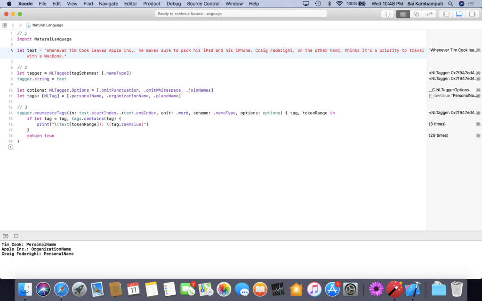Open the Home app from the Dock
This screenshot has height=301, width=482.
[296, 289]
